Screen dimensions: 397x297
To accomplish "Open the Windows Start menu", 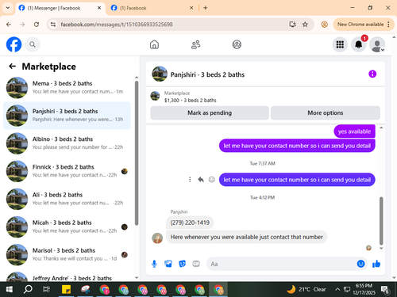I will pyautogui.click(x=9, y=290).
